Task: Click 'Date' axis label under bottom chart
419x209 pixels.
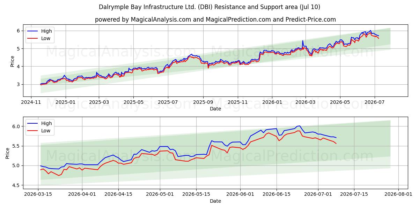Action: [x=215, y=201]
